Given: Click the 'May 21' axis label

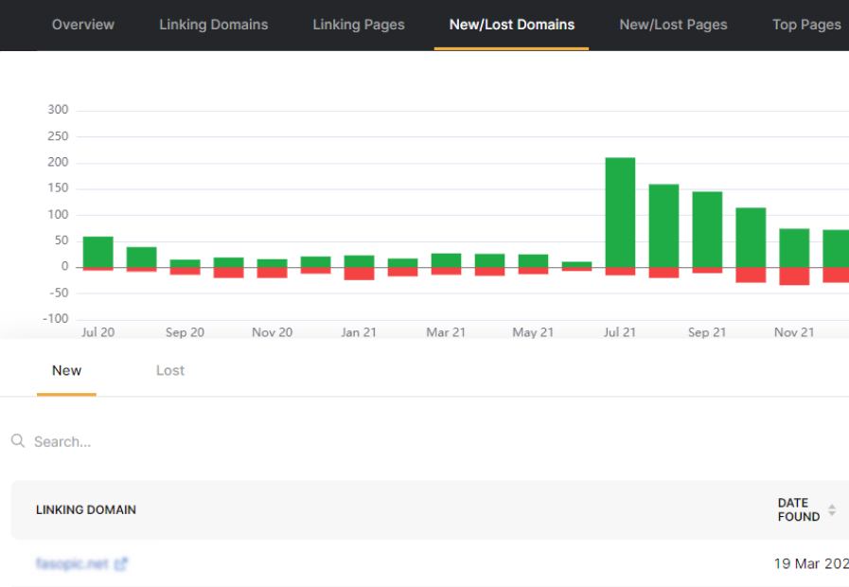Looking at the screenshot, I should click(533, 332).
